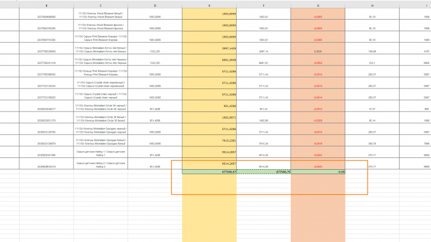Select product cell Клипсы Minimalism Circle 36 черный

[x=100, y=106]
